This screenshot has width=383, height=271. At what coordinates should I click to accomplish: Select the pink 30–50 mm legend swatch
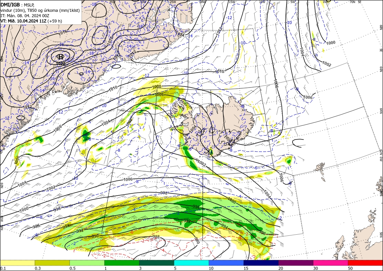(x=331, y=263)
